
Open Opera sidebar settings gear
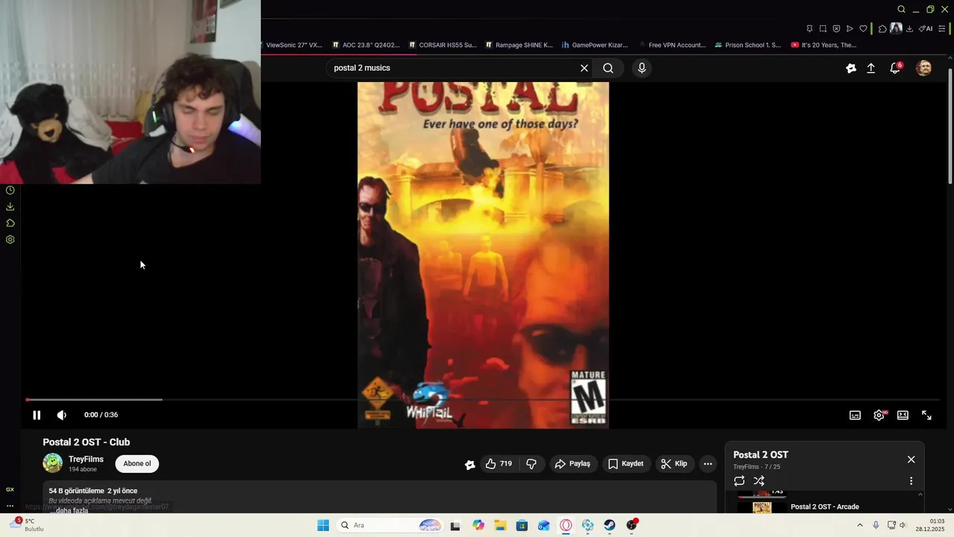(x=10, y=239)
